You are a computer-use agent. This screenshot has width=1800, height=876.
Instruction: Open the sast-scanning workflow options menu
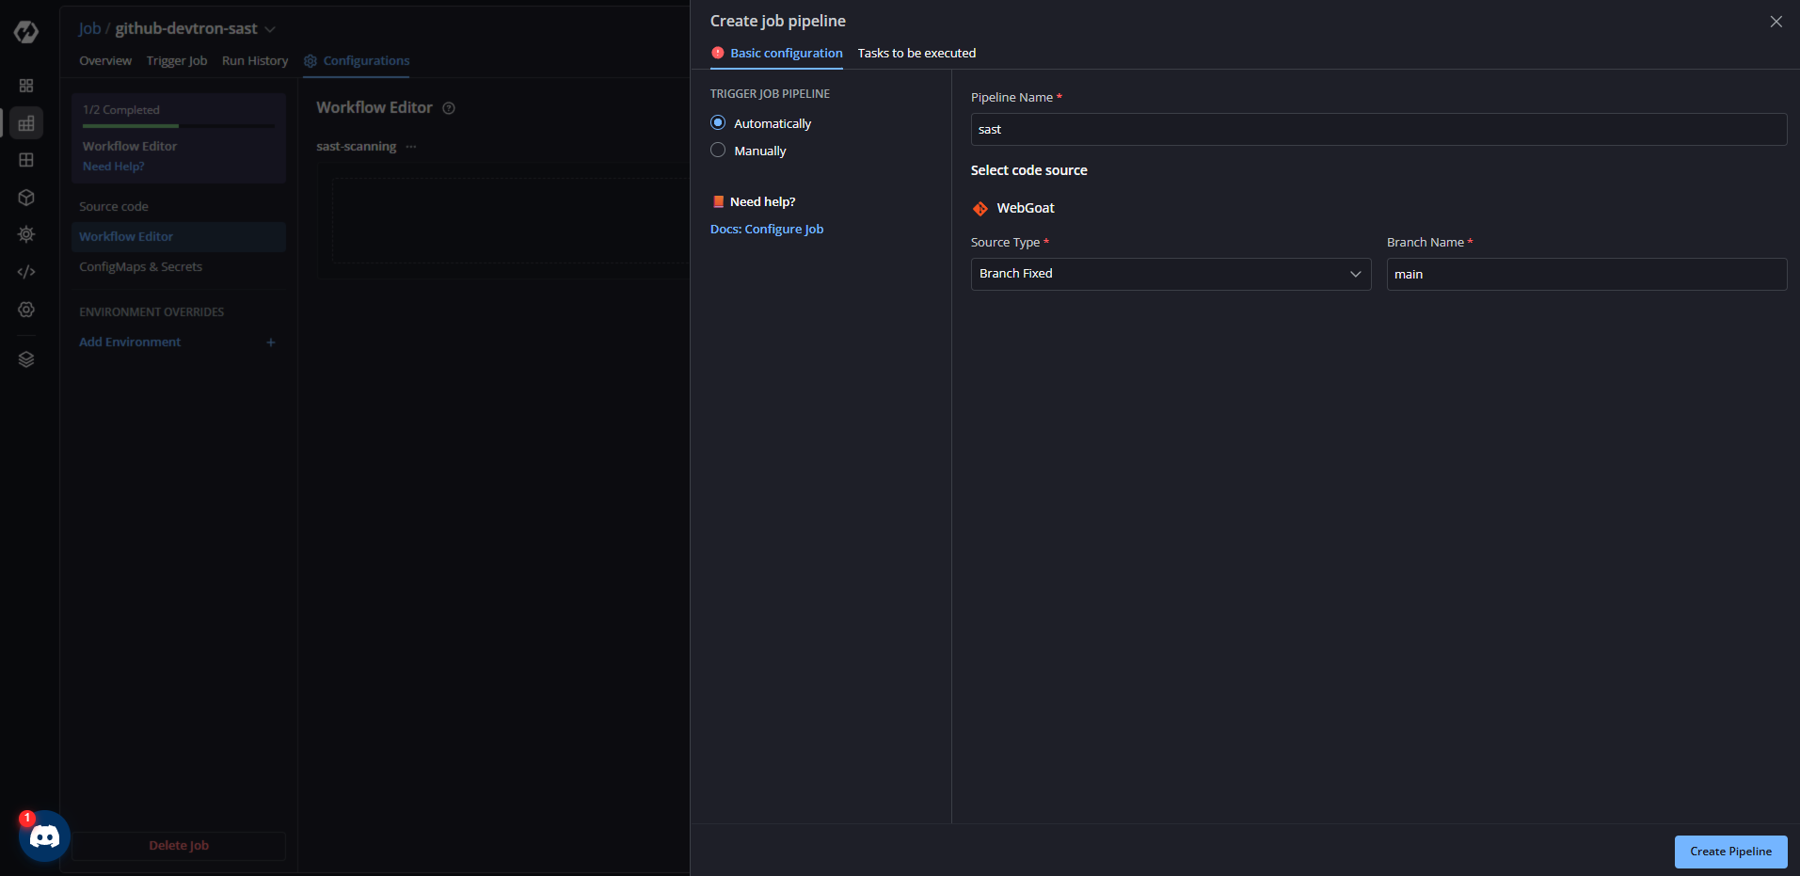411,147
